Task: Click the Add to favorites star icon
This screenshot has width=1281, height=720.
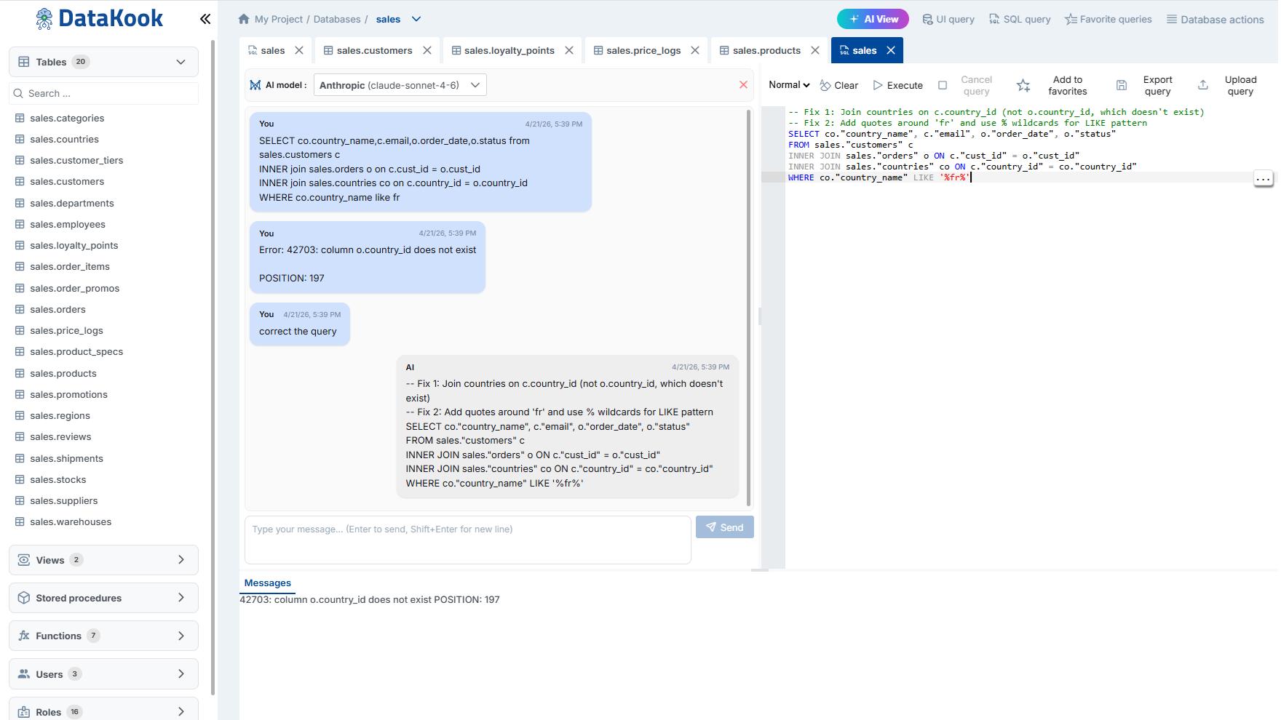Action: point(1023,85)
